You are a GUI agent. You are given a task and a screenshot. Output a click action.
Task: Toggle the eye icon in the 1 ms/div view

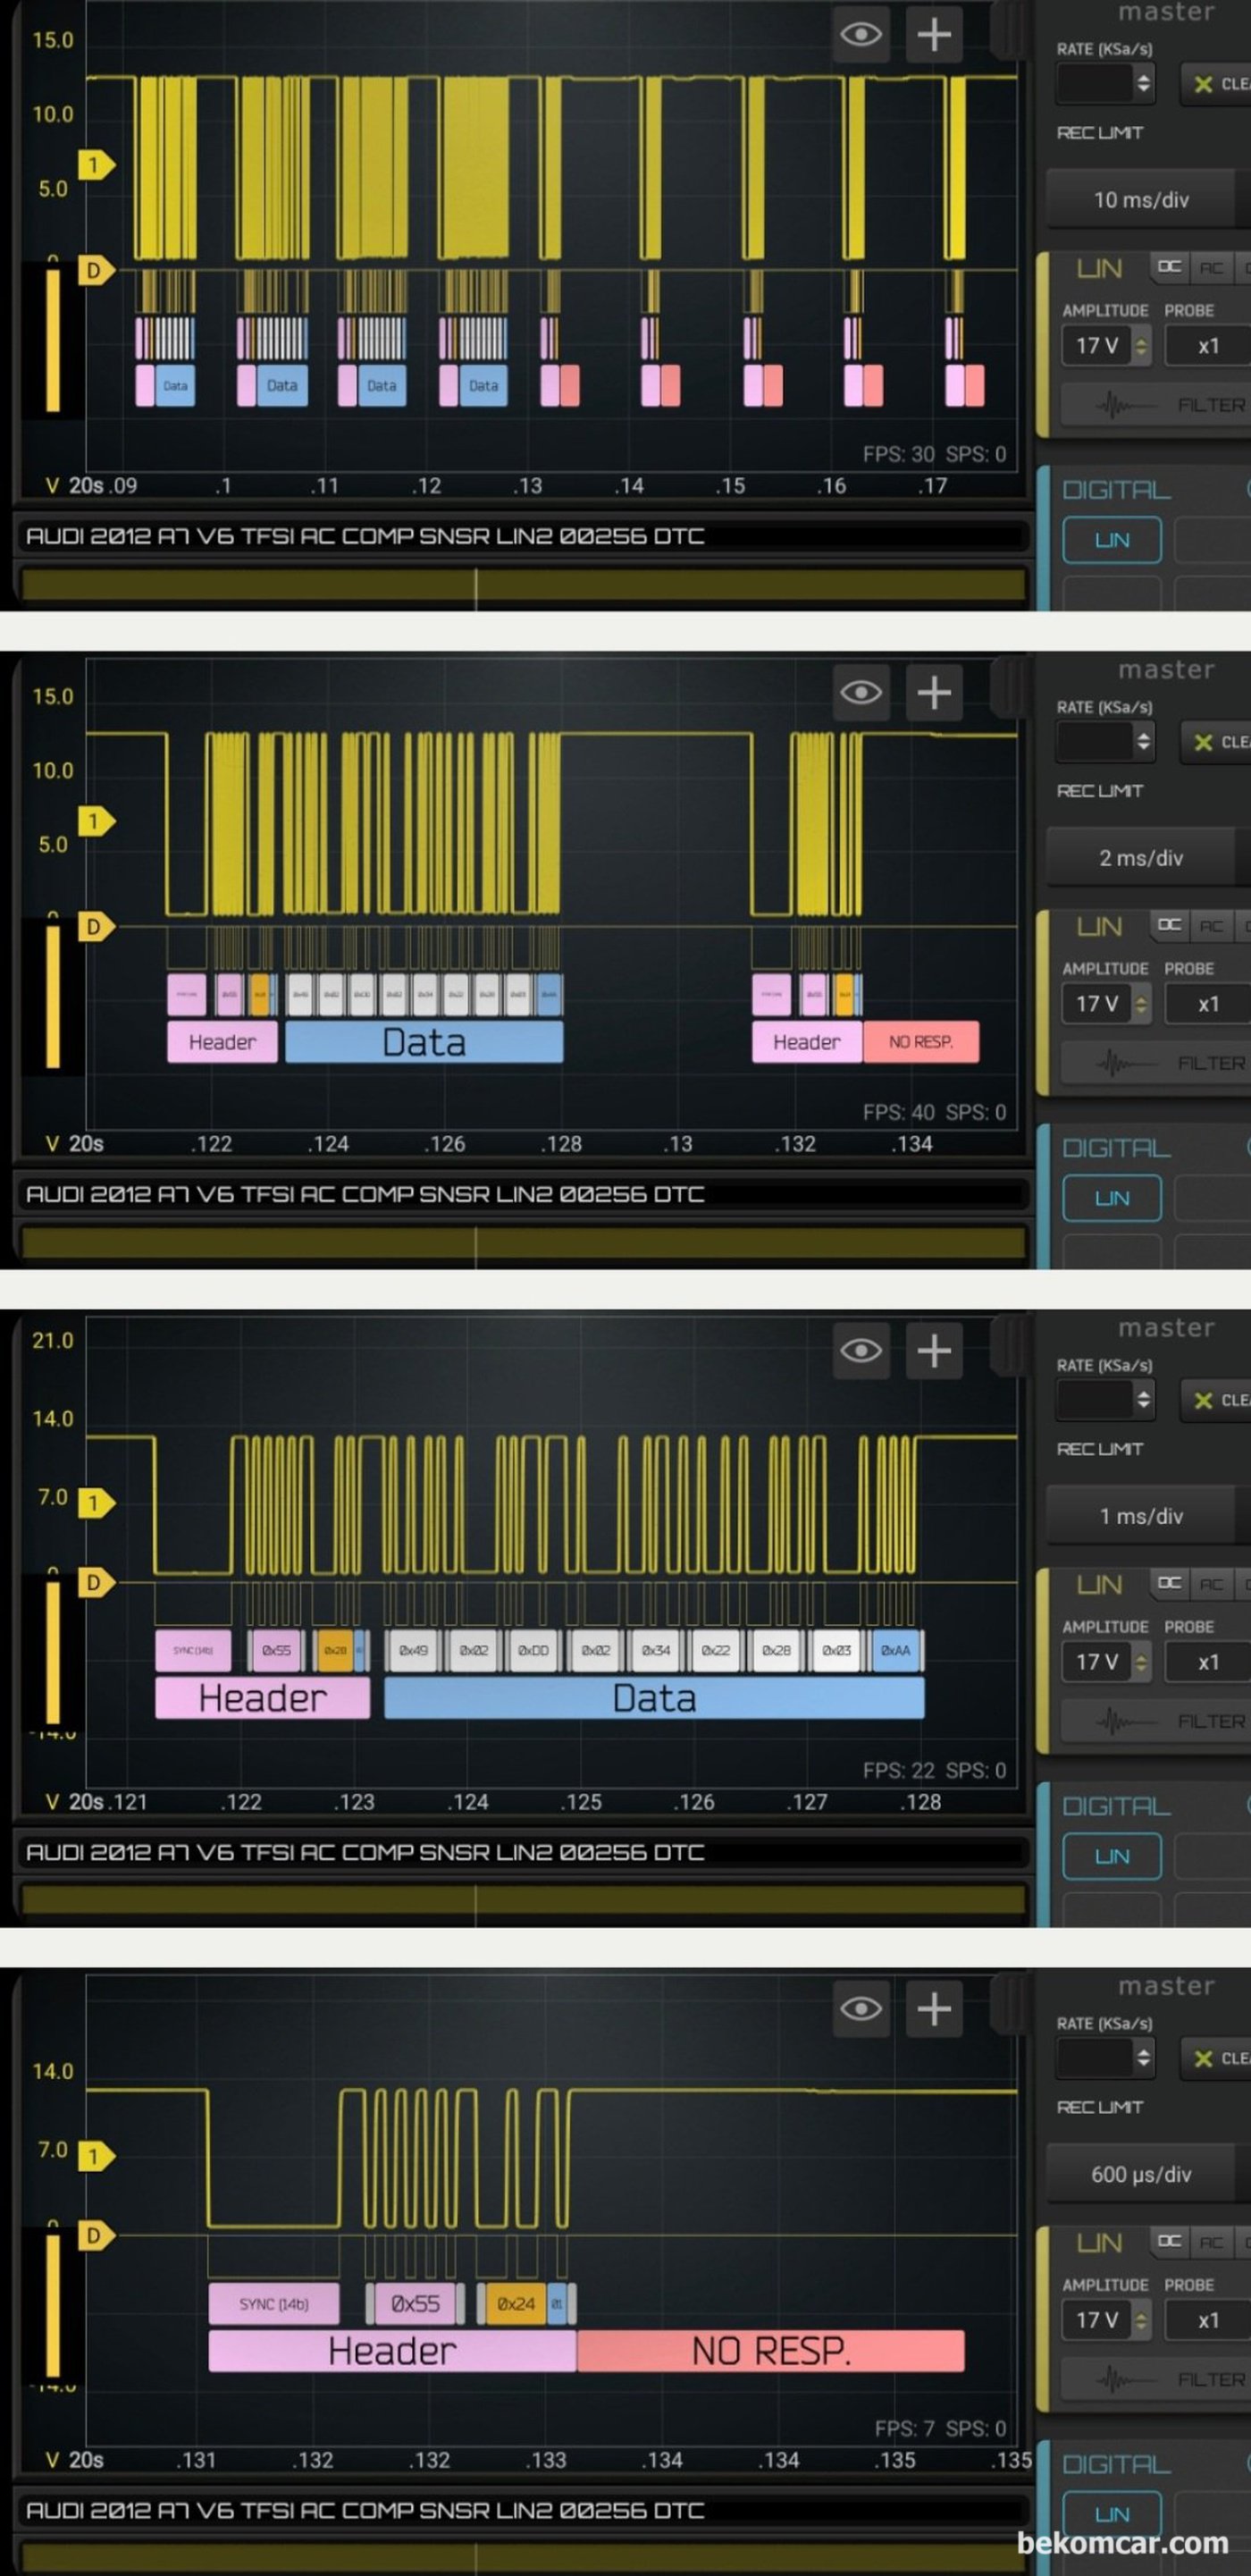coord(861,1350)
